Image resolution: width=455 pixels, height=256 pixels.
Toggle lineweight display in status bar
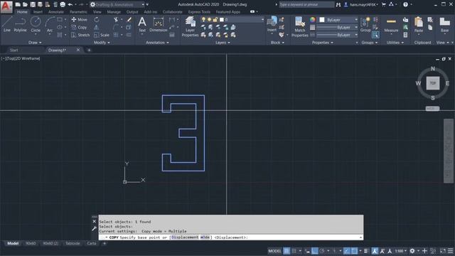click(365, 251)
